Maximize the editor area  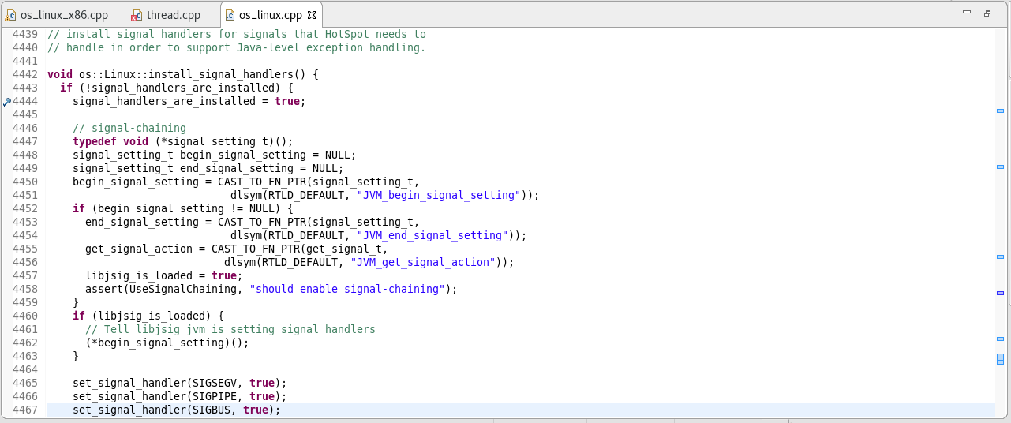tap(987, 13)
